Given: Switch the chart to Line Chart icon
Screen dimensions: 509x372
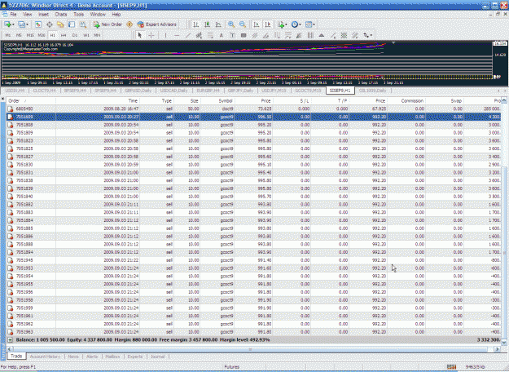Looking at the screenshot, I should (218, 24).
